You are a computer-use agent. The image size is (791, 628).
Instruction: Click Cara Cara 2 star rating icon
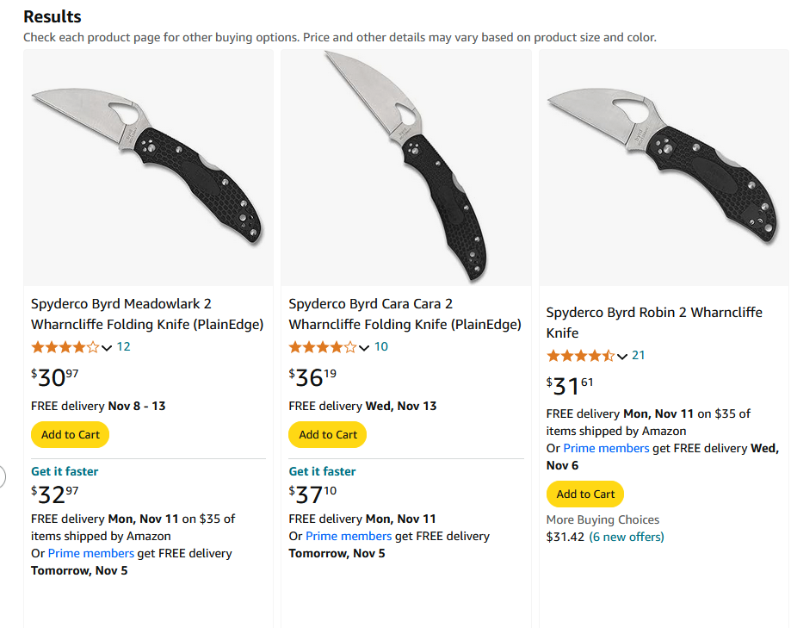coord(322,347)
